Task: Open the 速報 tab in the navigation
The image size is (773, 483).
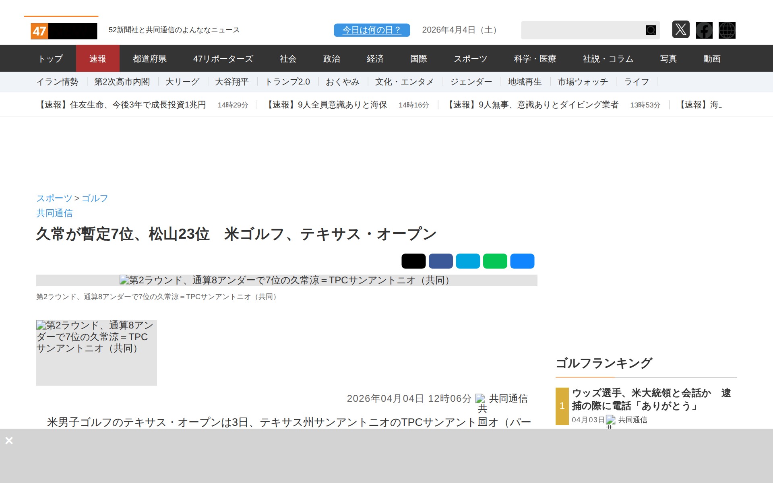Action: click(x=98, y=58)
